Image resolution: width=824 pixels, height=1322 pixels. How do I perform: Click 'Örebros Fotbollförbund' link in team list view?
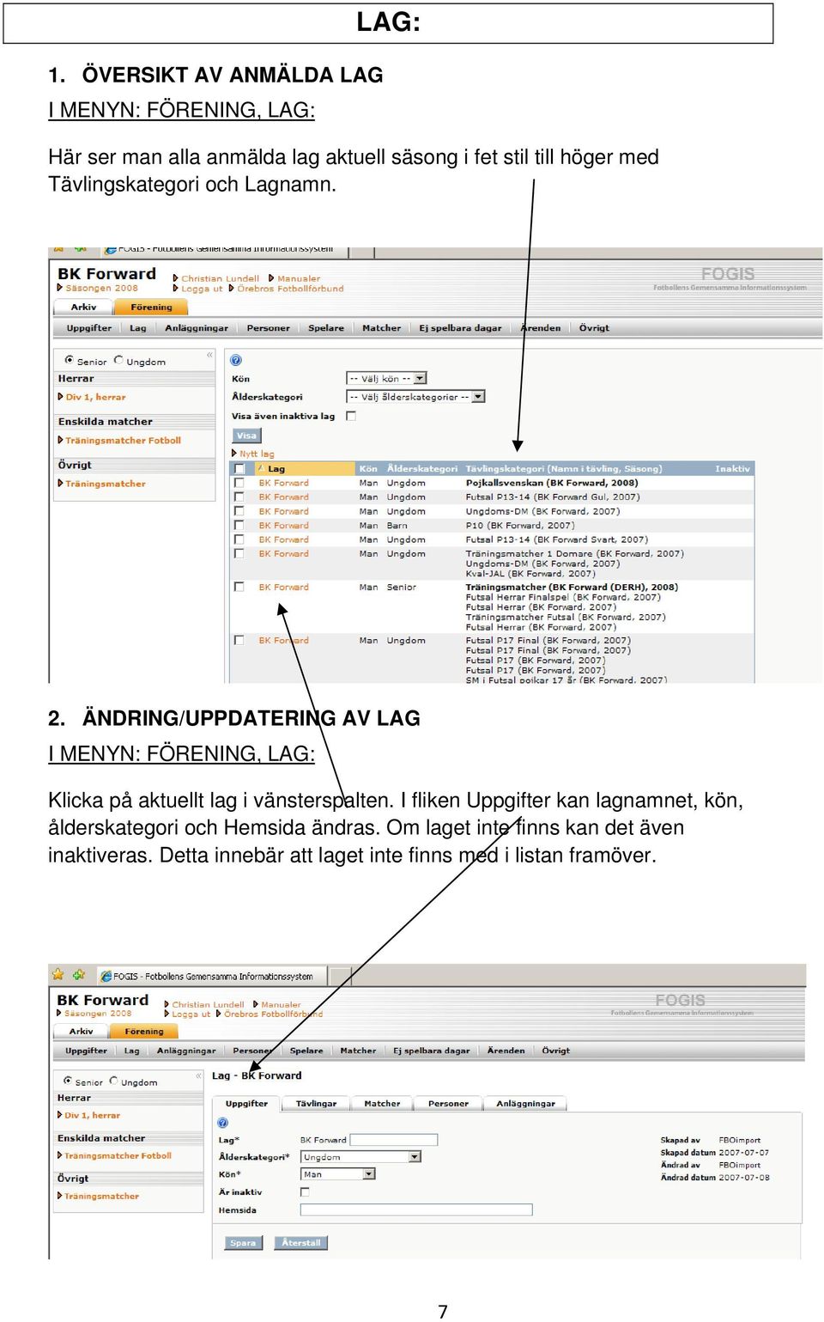tap(290, 289)
